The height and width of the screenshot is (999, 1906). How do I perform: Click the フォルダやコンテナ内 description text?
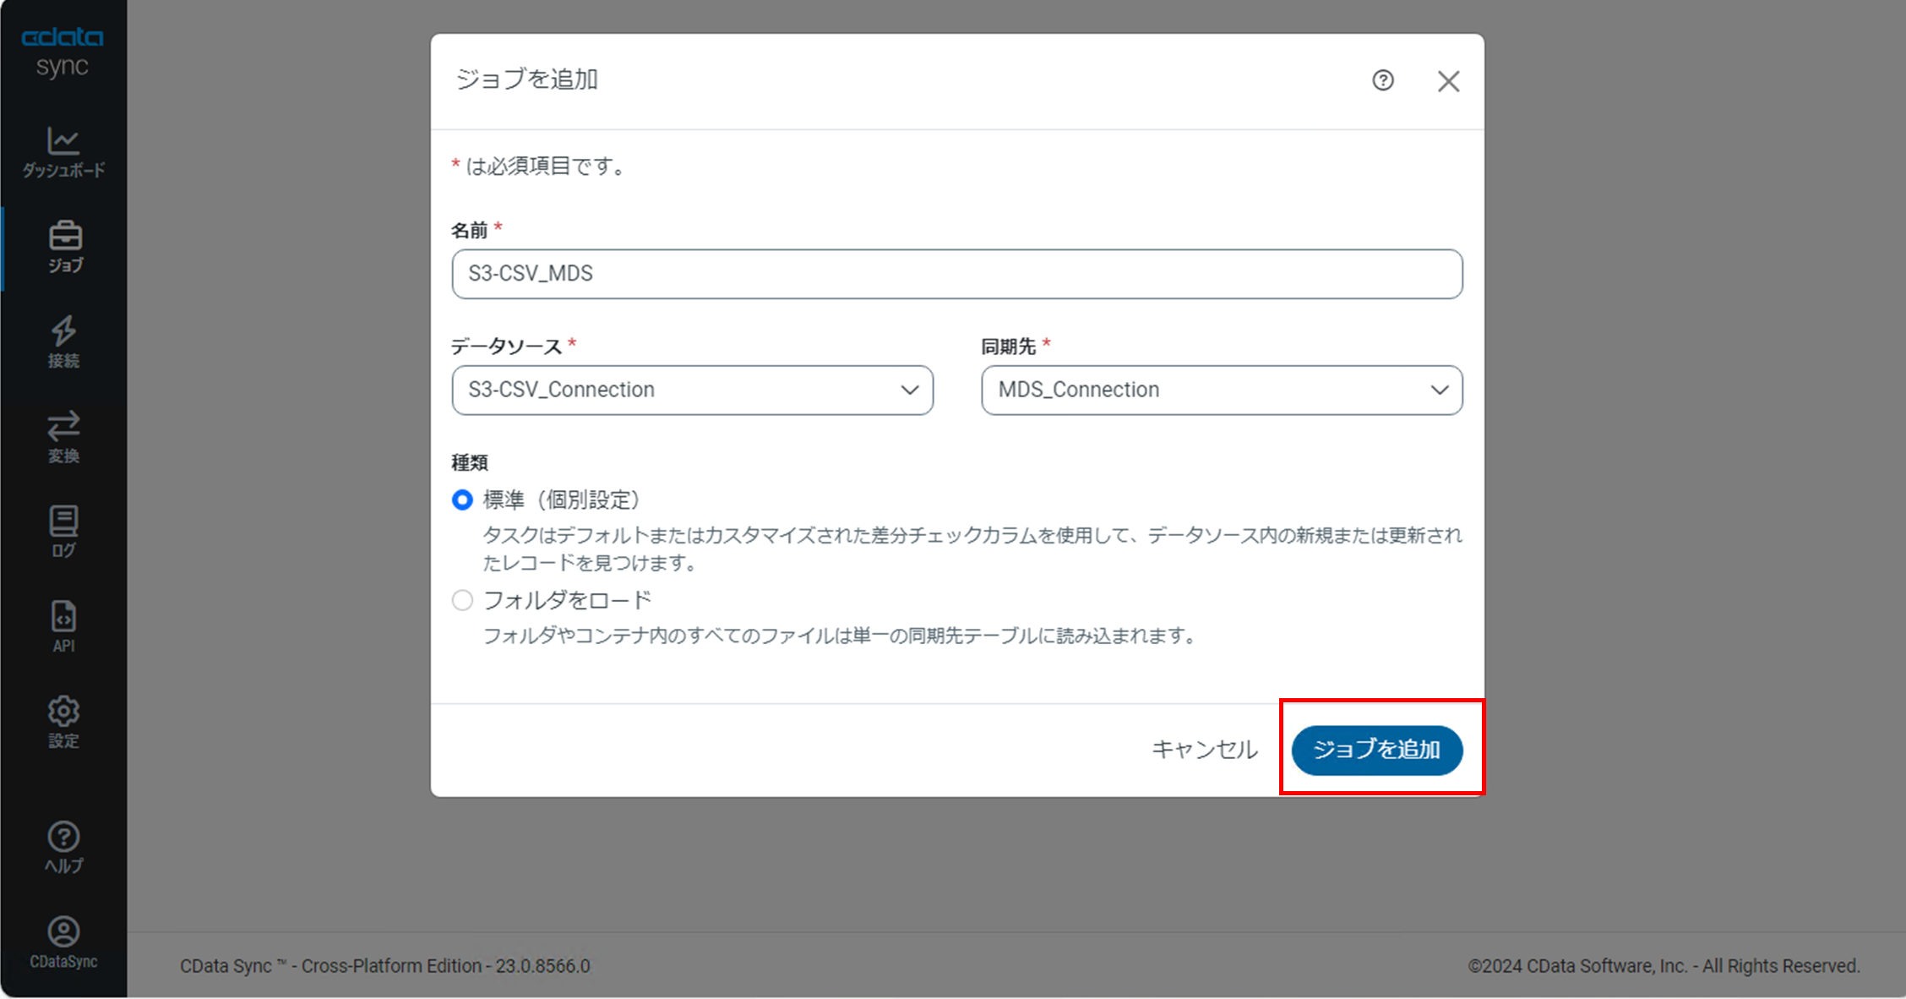pos(841,636)
